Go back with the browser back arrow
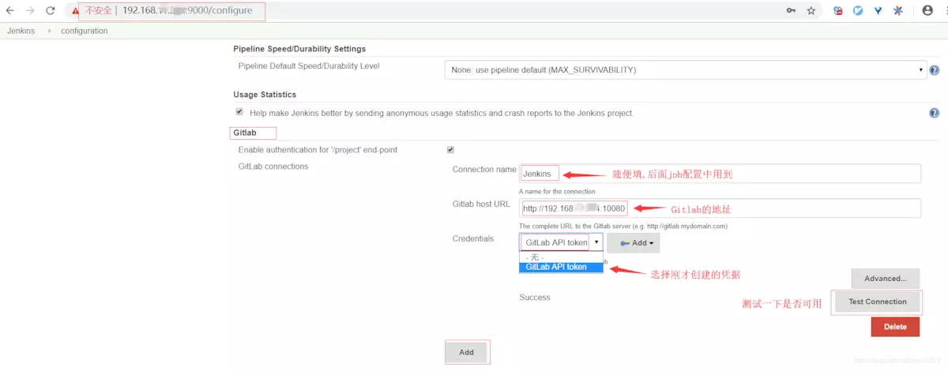Viewport: 948px width, 371px height. 10,11
